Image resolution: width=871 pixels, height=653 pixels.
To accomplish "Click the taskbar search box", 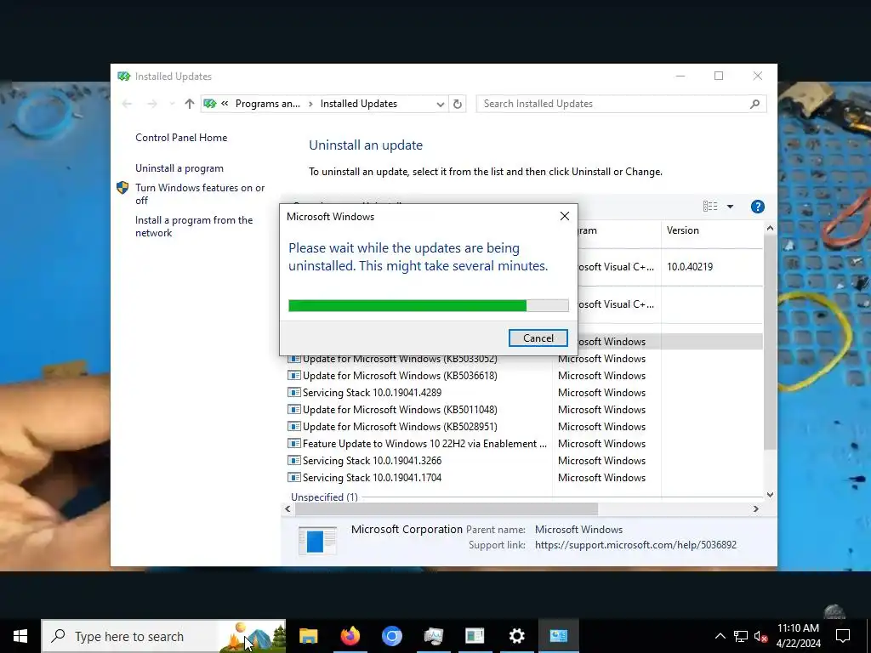I will (163, 636).
